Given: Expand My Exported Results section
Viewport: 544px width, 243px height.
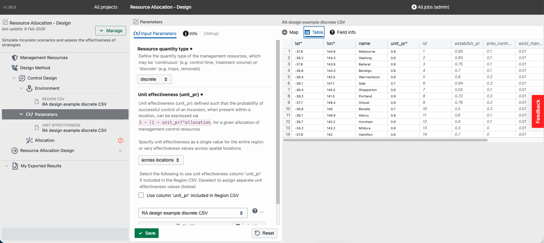Looking at the screenshot, I should tap(6, 166).
